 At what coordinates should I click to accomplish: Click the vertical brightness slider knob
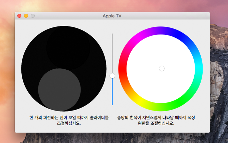pos(112,76)
